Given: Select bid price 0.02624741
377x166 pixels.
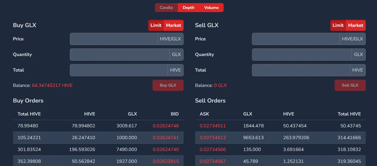Looking at the screenshot, I should click(x=166, y=138).
